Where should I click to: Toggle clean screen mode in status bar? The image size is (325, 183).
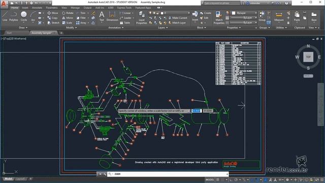(x=317, y=179)
